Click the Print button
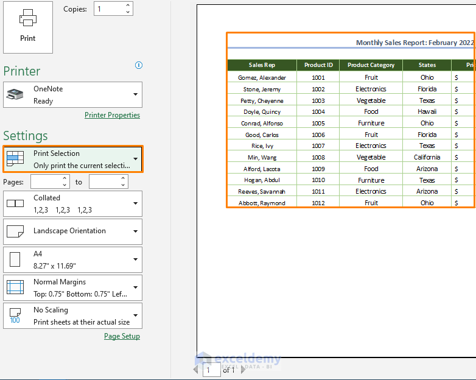 28,27
